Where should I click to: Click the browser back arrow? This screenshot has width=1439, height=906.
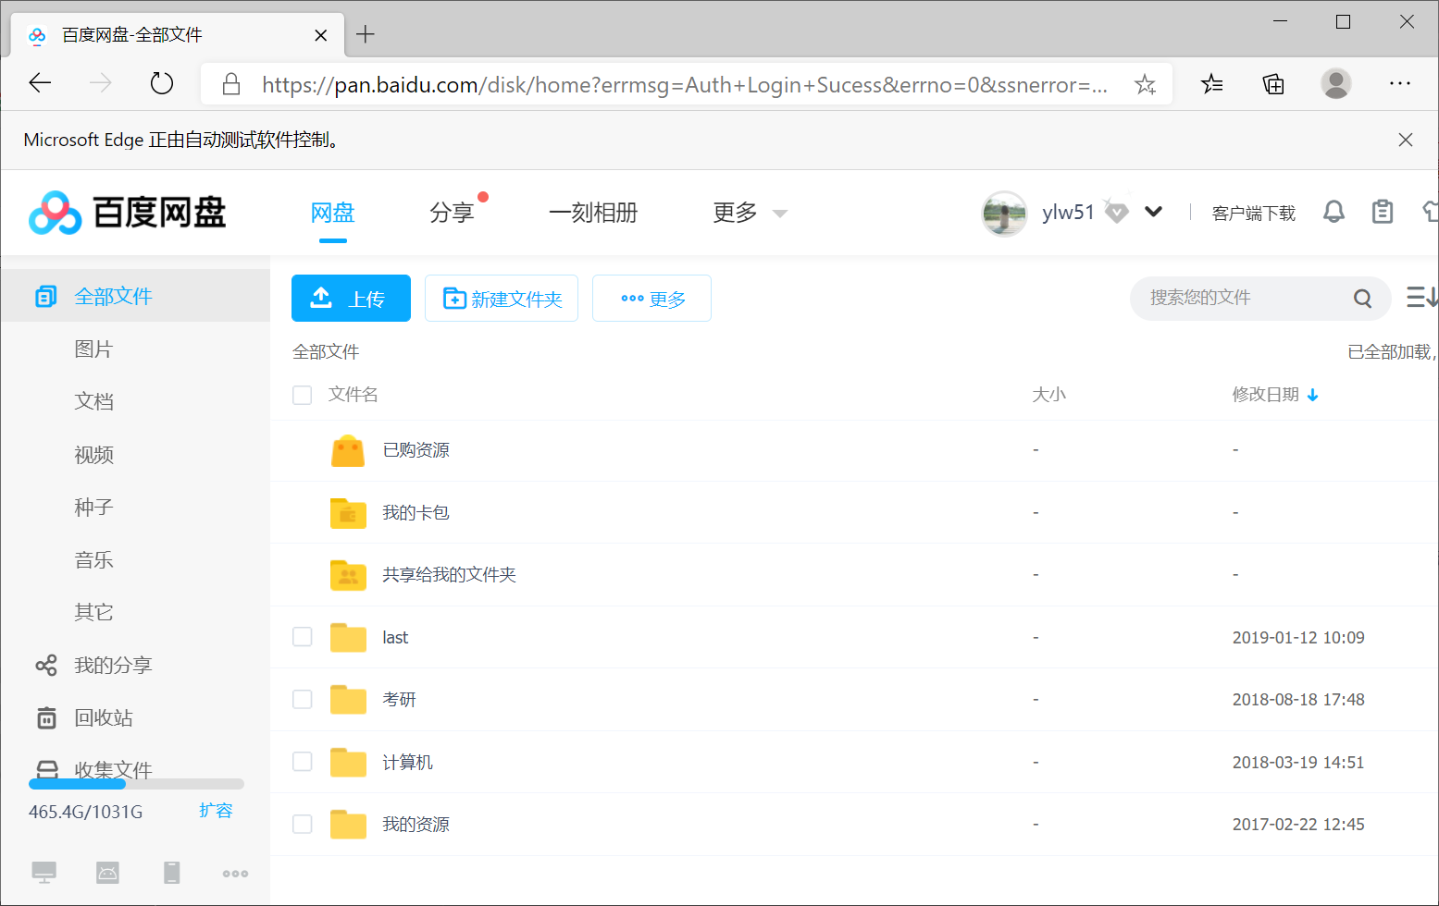[40, 84]
